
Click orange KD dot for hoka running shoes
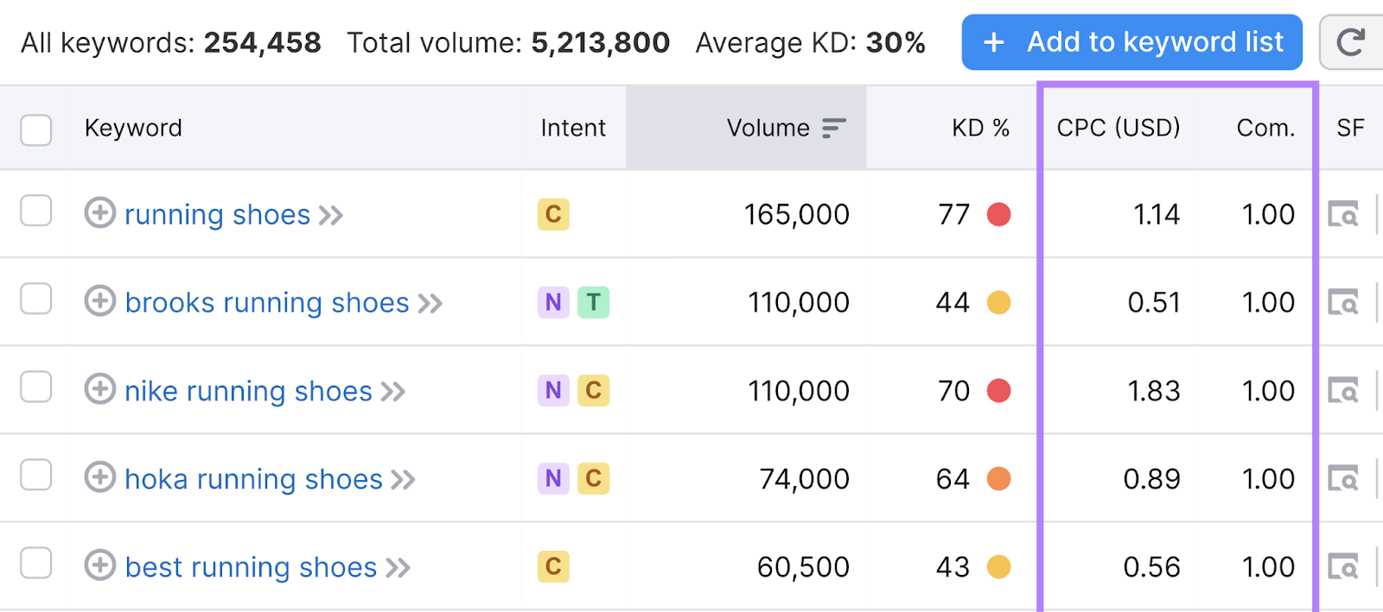click(x=999, y=478)
